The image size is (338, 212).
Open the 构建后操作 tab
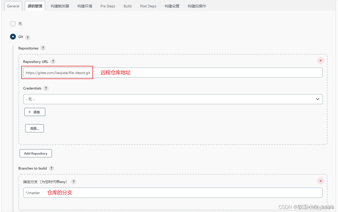197,6
